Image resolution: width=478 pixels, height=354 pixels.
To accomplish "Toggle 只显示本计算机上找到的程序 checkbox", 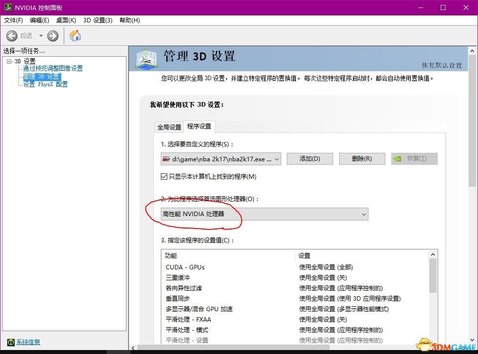I will pyautogui.click(x=164, y=177).
